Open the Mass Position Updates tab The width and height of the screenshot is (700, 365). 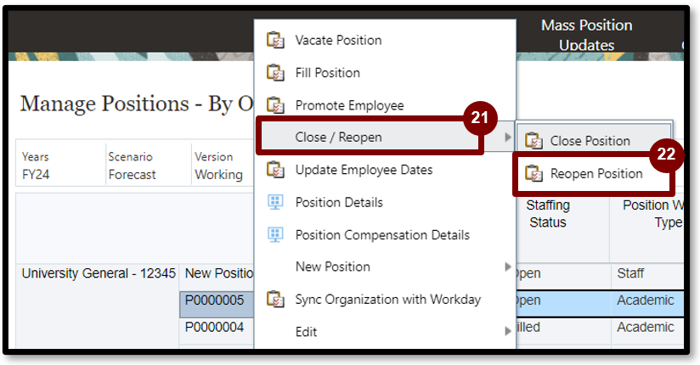tap(587, 36)
